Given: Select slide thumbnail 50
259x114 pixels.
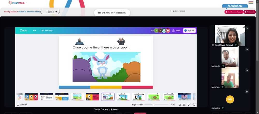Looking at the screenshot, I should [x=139, y=97].
